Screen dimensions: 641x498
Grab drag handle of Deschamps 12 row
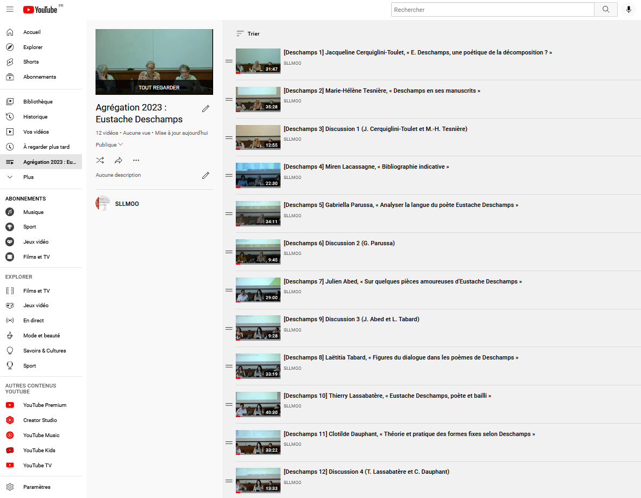[229, 481]
